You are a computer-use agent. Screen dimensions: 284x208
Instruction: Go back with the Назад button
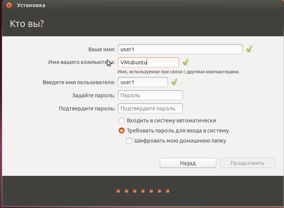pyautogui.click(x=188, y=163)
